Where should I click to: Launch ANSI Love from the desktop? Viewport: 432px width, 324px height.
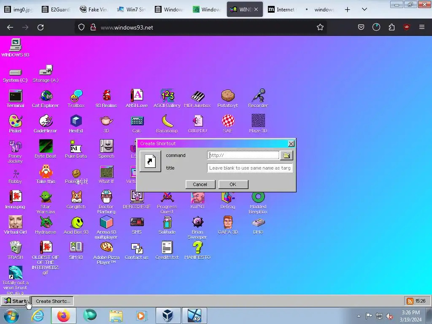pyautogui.click(x=137, y=98)
